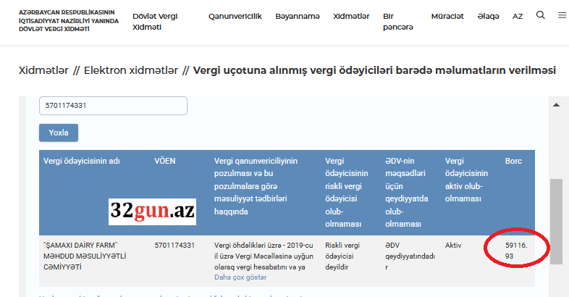Viewport: 569px width, 297px height.
Task: Open the Xidmətlər menu
Action: coord(351,16)
